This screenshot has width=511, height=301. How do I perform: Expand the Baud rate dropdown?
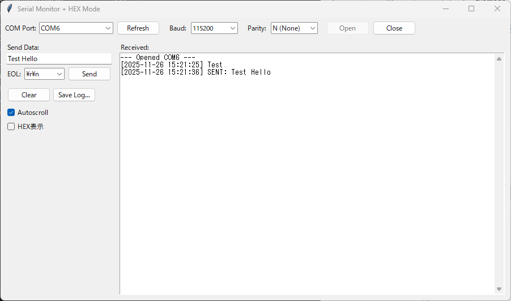point(232,28)
